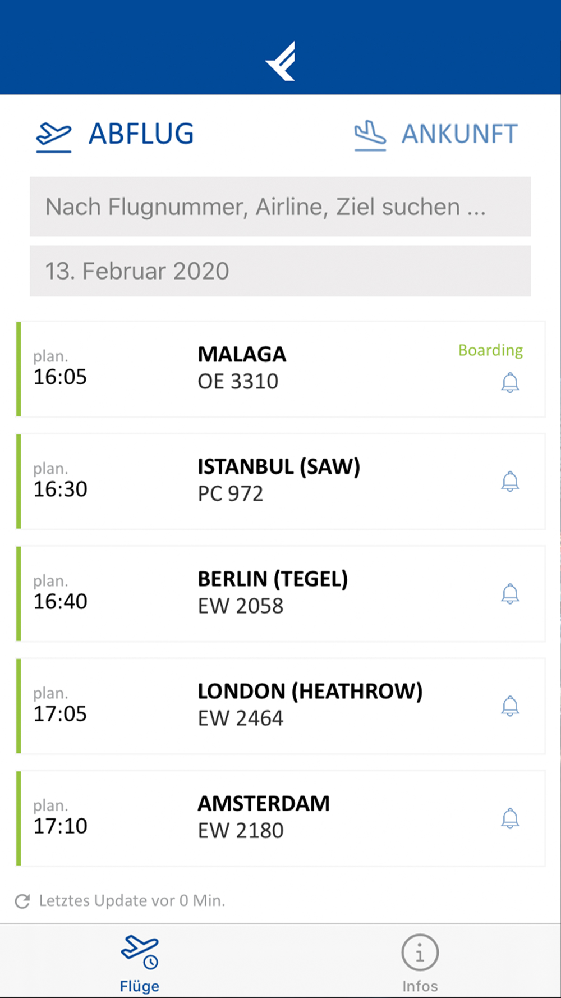Enable alert bell for Istanbul (SAW) flight
The width and height of the screenshot is (561, 998).
pyautogui.click(x=509, y=482)
